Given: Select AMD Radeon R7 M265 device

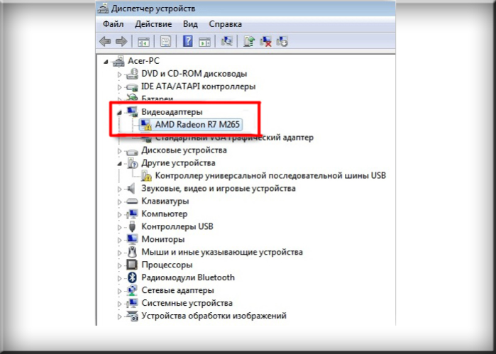Looking at the screenshot, I should 197,125.
